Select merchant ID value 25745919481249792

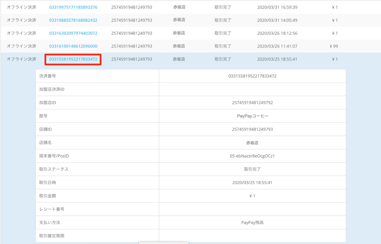pyautogui.click(x=252, y=103)
